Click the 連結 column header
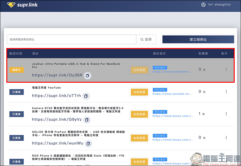241x166 pixels. click(x=35, y=54)
